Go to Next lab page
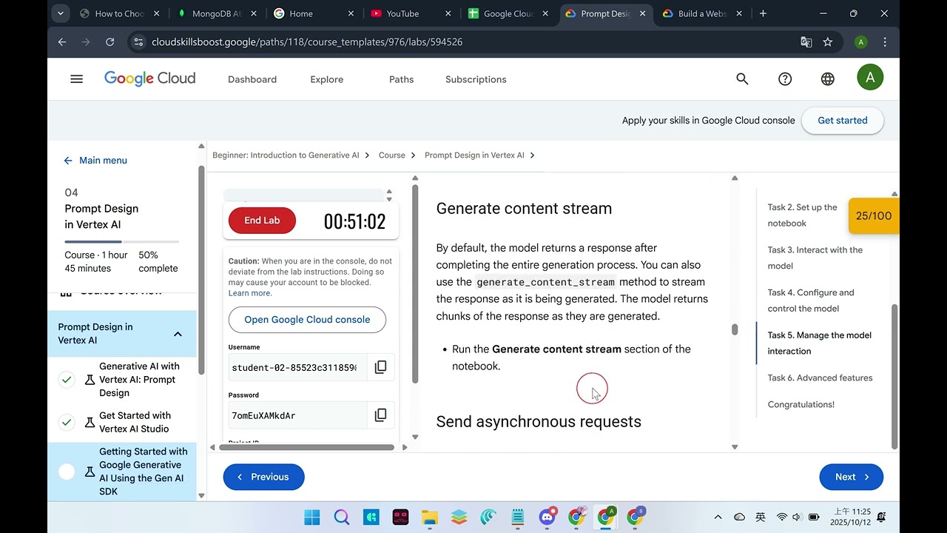The image size is (947, 533). pos(851,477)
